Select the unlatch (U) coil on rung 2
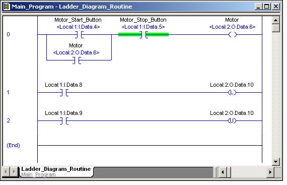287x185 pixels. (x=232, y=121)
